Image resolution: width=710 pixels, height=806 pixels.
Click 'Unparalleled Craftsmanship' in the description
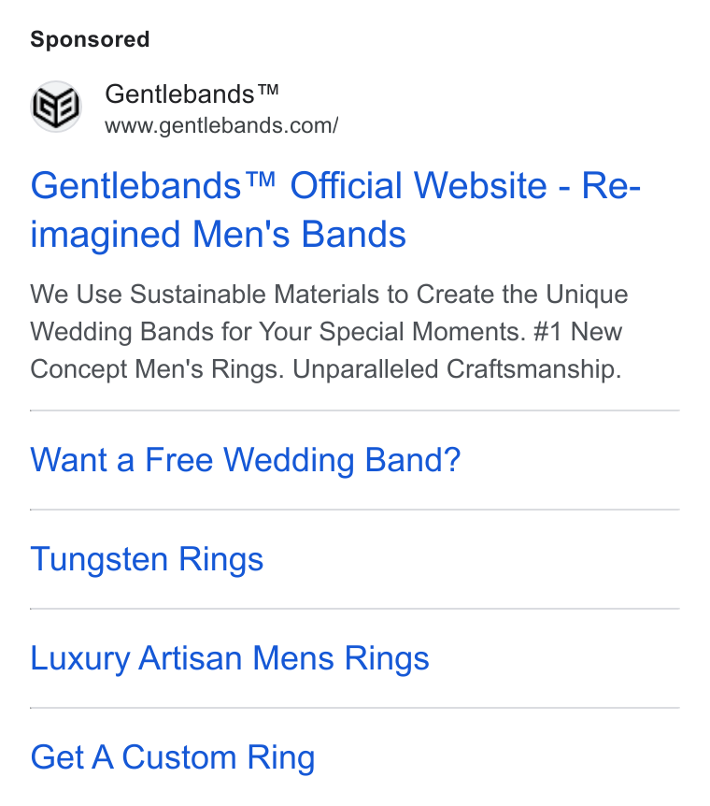coord(457,369)
